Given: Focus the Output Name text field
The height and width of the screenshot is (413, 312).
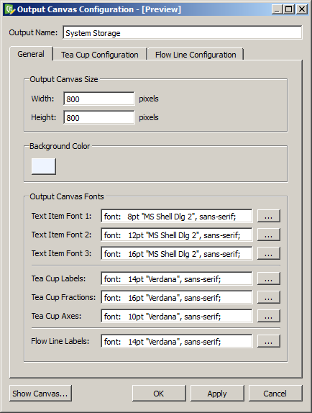Looking at the screenshot, I should click(183, 32).
